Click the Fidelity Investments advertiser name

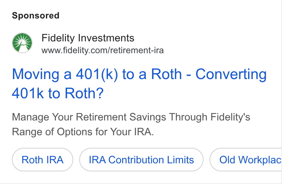point(88,38)
